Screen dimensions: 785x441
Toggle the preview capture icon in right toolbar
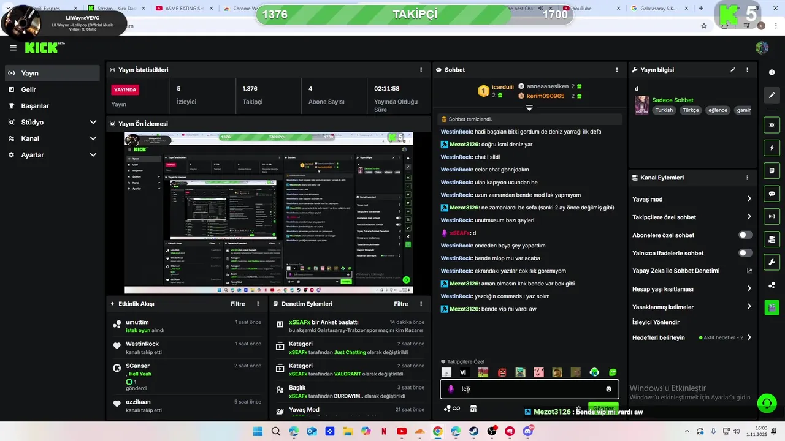[772, 125]
